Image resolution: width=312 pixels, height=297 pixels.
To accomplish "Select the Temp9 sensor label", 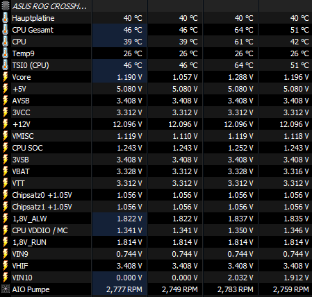I will 23,53.
